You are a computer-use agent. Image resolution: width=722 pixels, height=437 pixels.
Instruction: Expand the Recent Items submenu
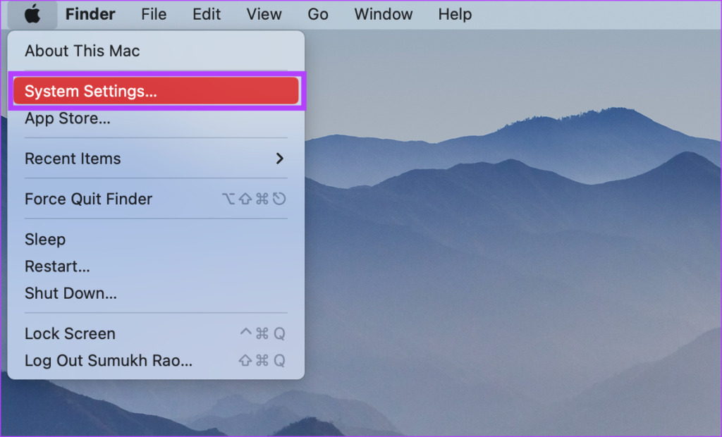[x=156, y=159]
